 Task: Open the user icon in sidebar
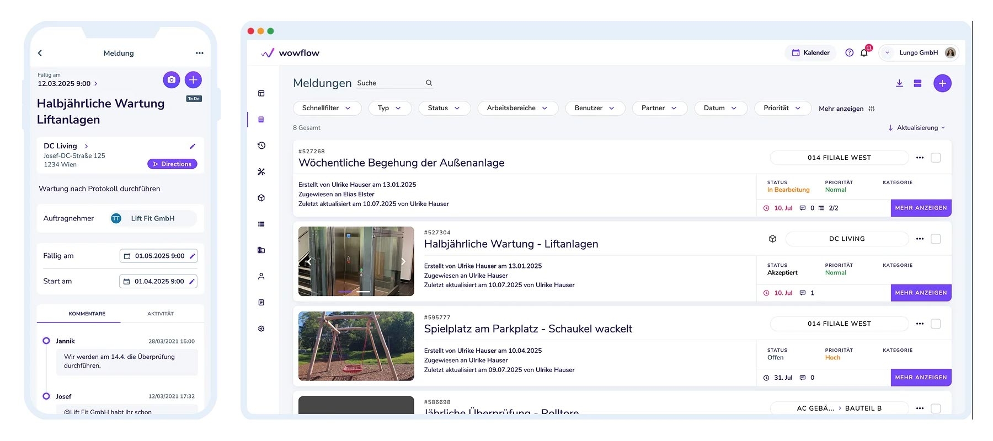261,276
